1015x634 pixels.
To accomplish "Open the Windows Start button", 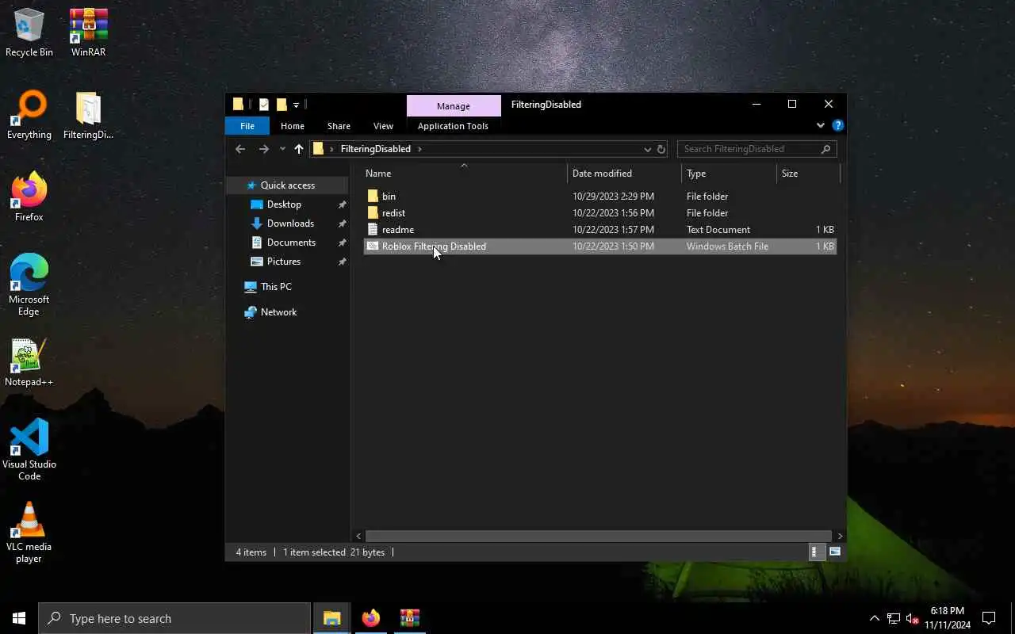I will click(19, 618).
